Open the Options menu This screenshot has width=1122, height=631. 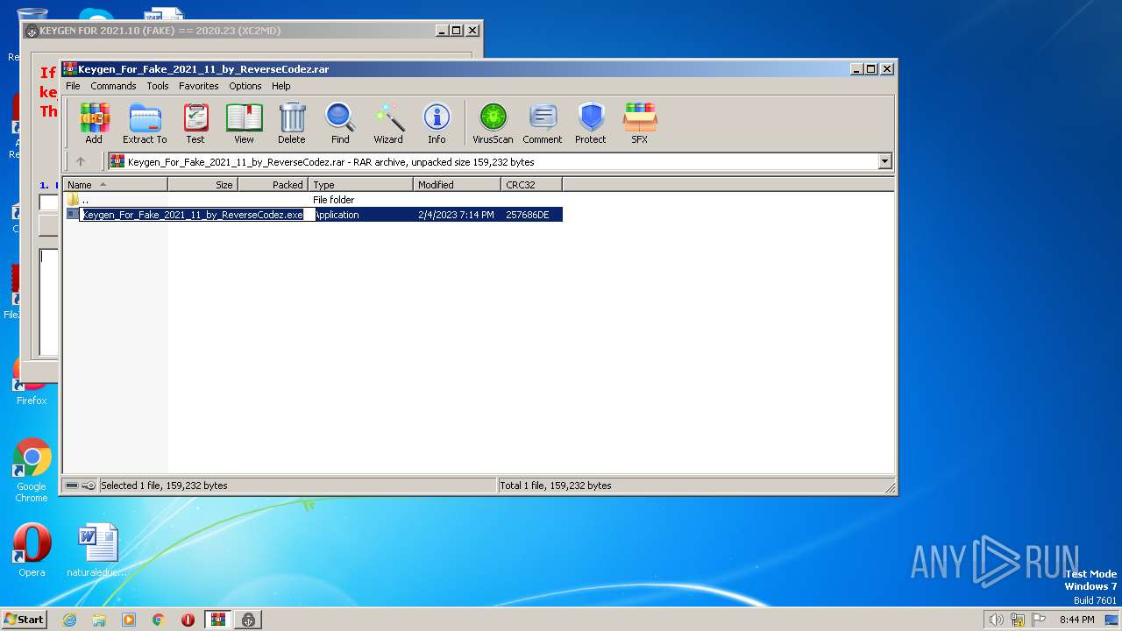click(x=245, y=86)
